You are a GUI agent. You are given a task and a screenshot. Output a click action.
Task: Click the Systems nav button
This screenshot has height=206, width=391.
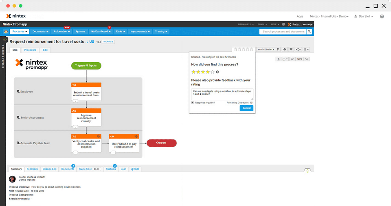pyautogui.click(x=80, y=32)
